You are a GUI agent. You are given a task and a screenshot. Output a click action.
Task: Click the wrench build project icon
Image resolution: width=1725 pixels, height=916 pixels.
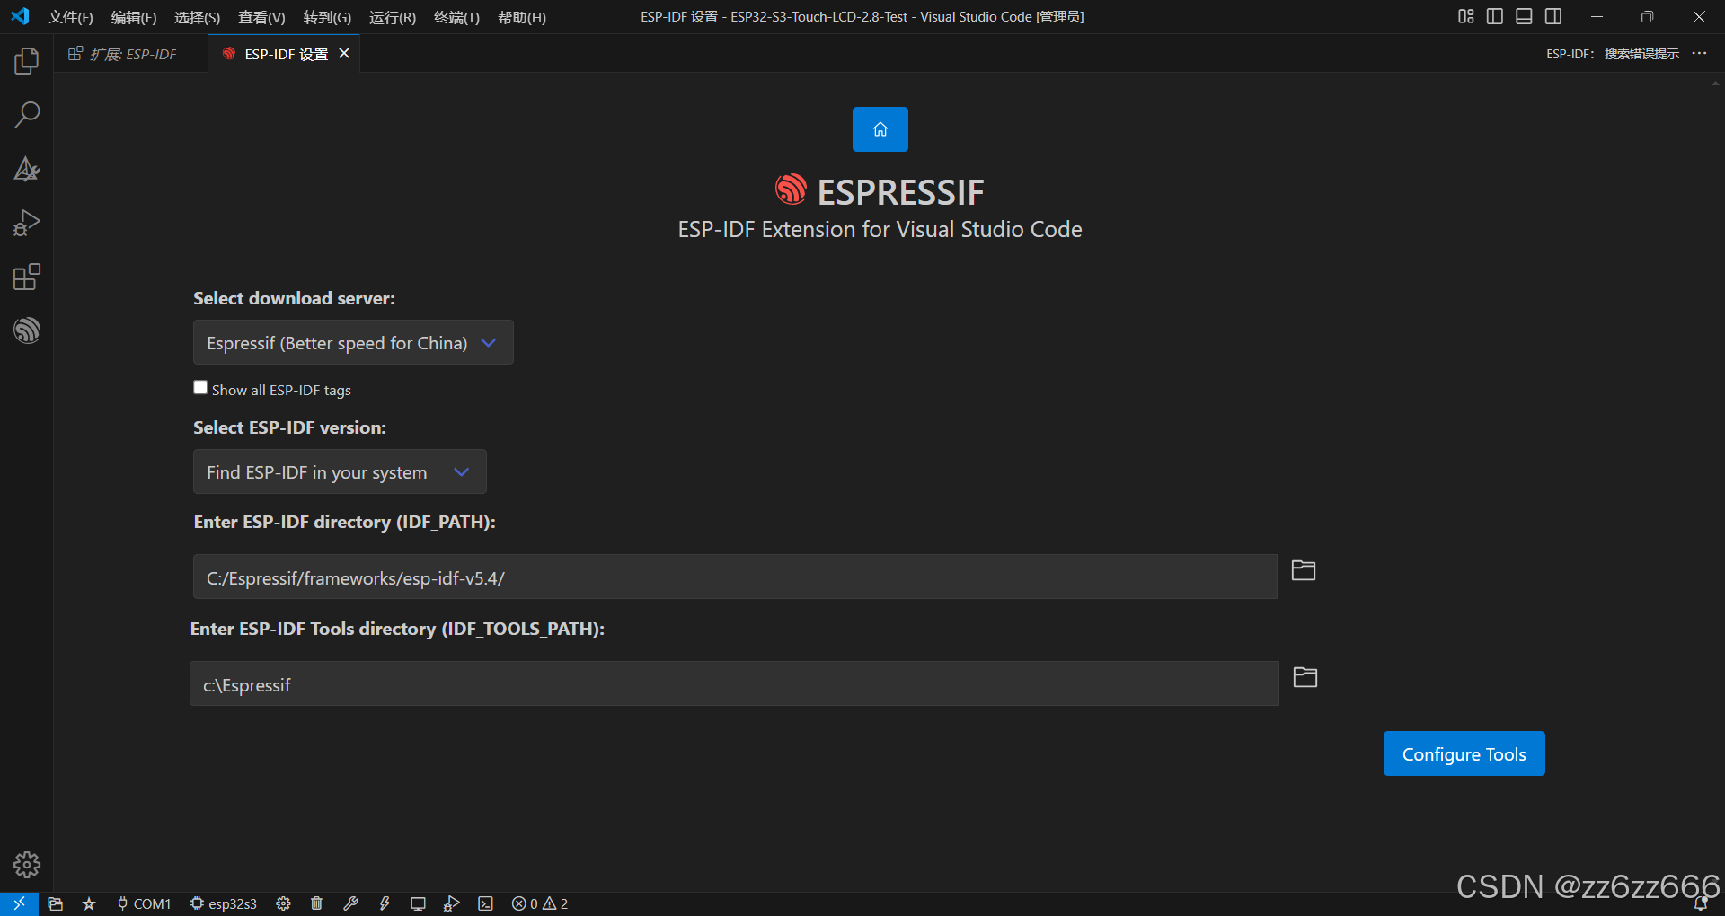coord(350,903)
